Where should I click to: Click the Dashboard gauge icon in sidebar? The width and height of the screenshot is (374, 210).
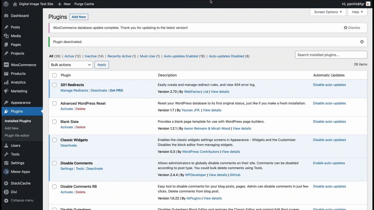pyautogui.click(x=6, y=16)
